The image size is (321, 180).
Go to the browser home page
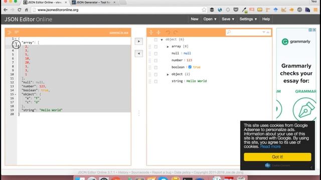tap(27, 10)
